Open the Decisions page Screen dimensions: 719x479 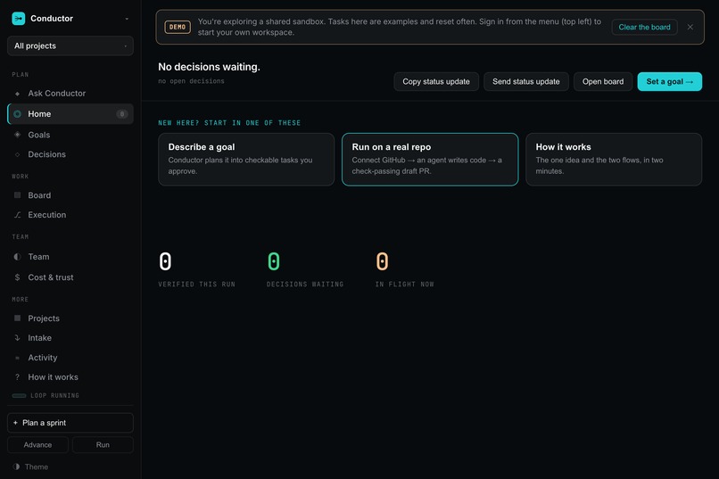(70, 154)
